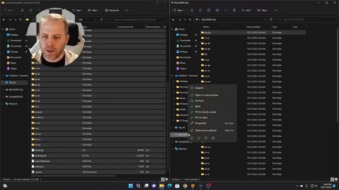
Task: Switch SurfacePro archive window to large icons toggle
Action: pyautogui.click(x=166, y=179)
